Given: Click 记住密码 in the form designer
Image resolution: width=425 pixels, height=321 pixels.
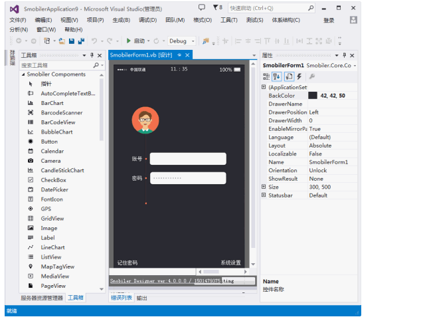Looking at the screenshot, I should click(127, 263).
